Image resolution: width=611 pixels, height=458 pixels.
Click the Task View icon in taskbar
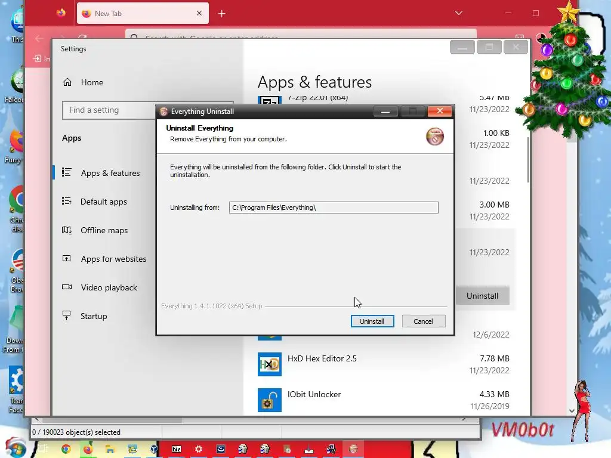tap(43, 448)
